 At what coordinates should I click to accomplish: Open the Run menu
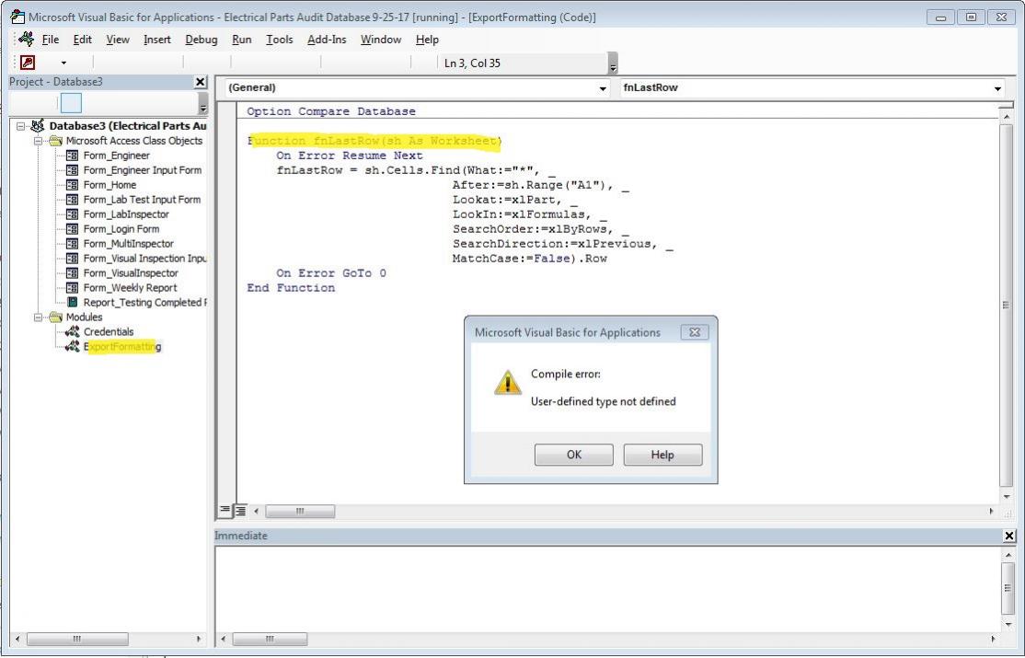[242, 40]
